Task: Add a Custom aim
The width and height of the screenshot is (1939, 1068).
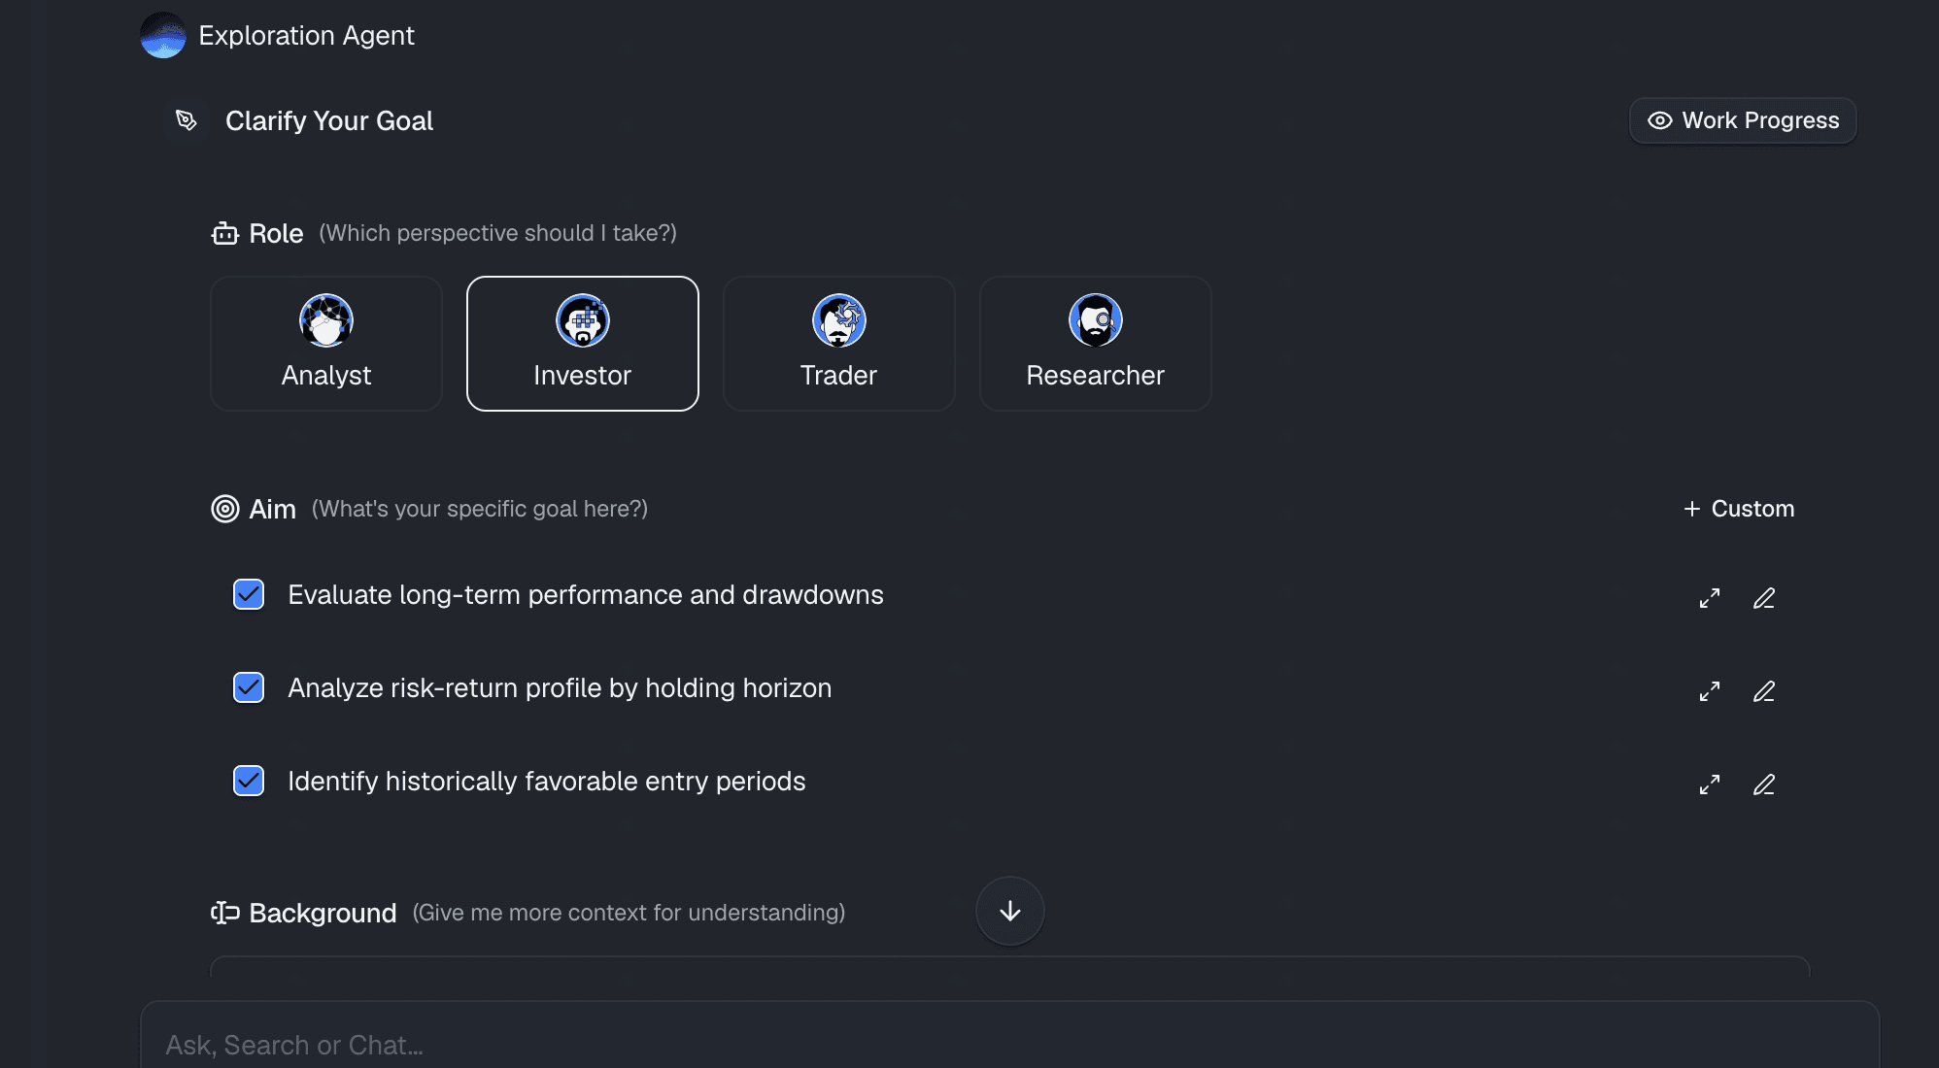Action: click(x=1739, y=509)
